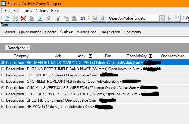189x124 pixels.
Task: Jump to the last record arrow
Action: pyautogui.click(x=177, y=18)
